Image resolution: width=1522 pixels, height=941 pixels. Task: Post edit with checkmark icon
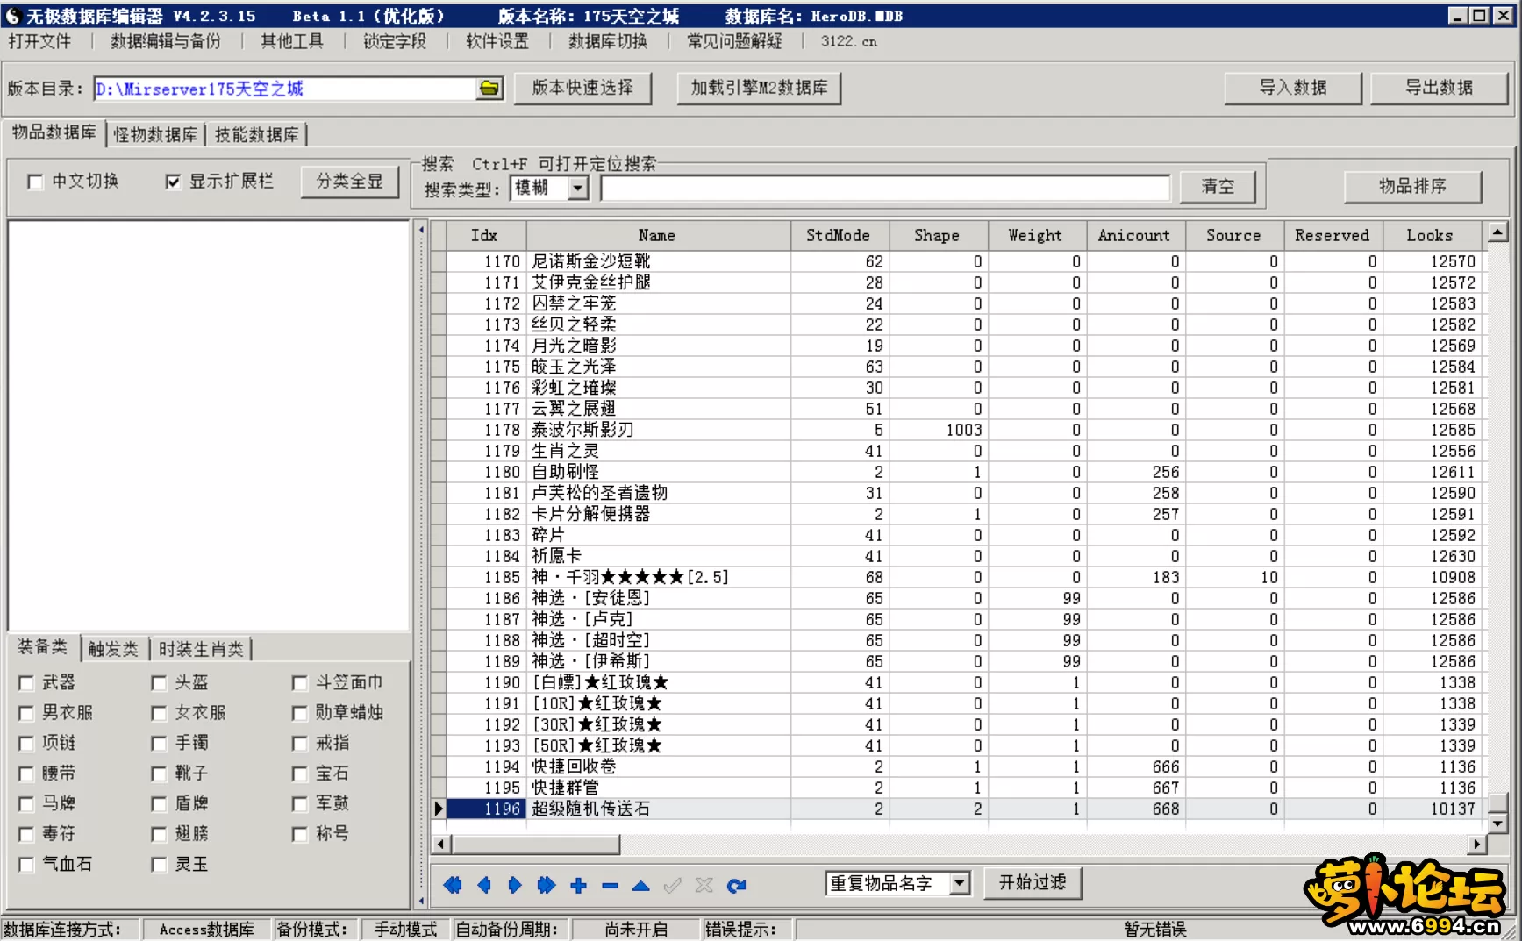tap(673, 885)
